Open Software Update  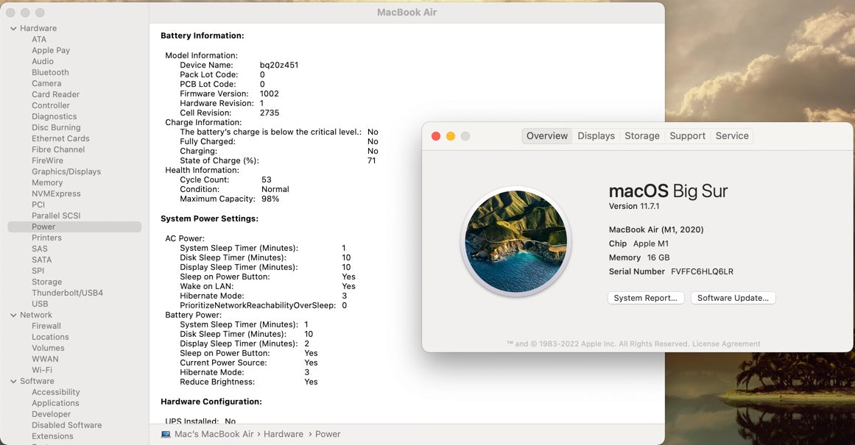click(733, 298)
